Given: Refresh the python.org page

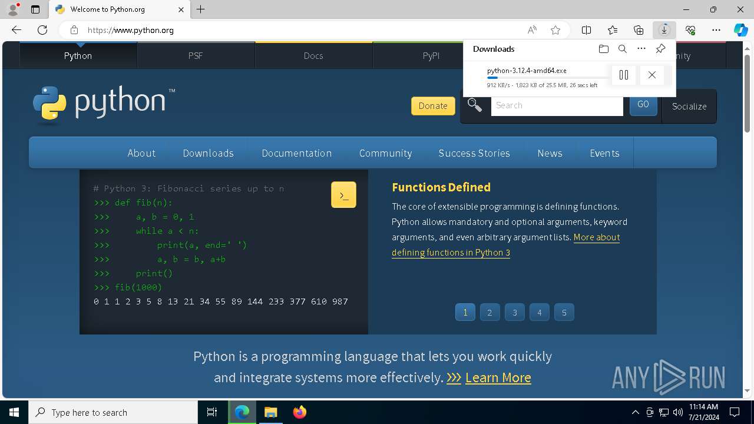Looking at the screenshot, I should [x=42, y=30].
